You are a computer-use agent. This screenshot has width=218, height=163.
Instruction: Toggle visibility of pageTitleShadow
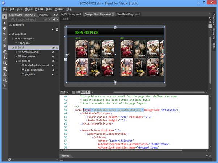tap(53, 70)
